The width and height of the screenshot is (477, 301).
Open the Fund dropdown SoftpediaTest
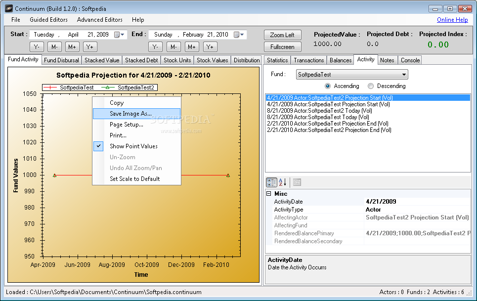[352, 75]
